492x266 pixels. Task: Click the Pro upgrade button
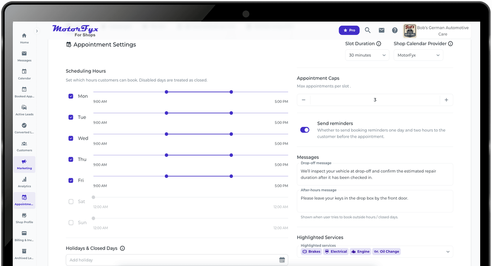349,30
